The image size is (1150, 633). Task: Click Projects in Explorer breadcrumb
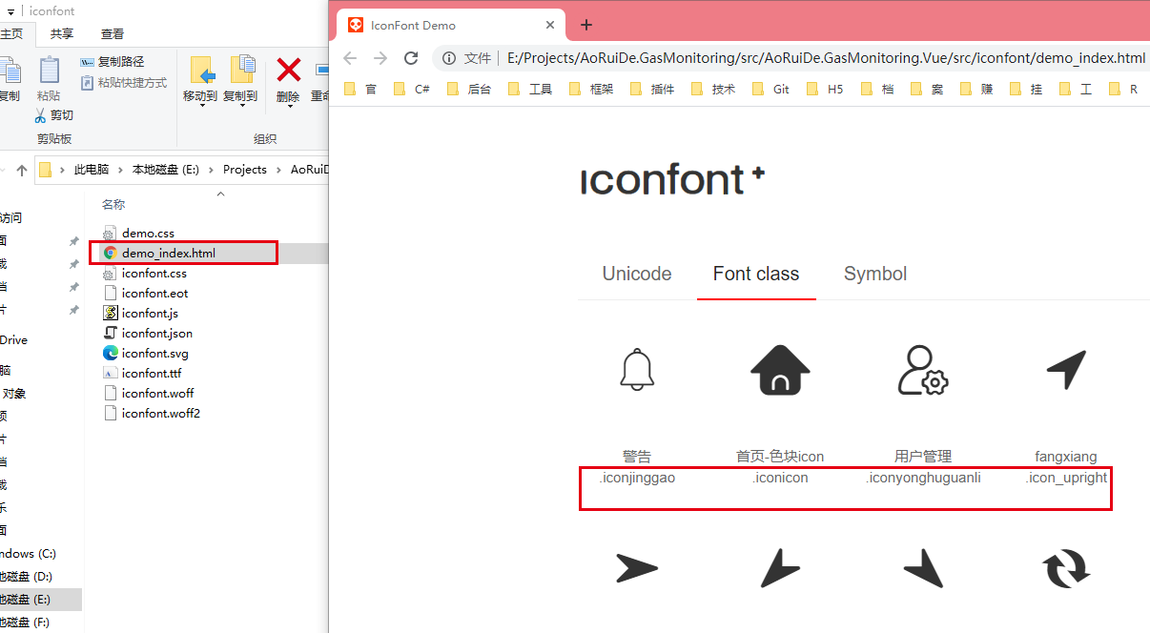pos(245,170)
